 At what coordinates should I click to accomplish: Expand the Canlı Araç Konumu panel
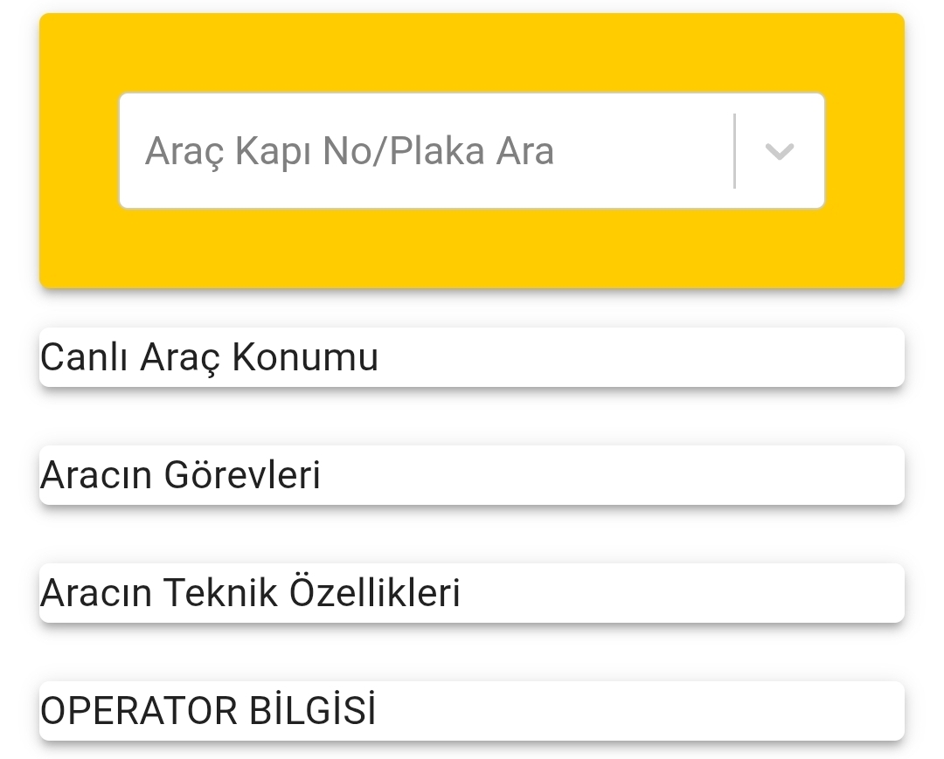472,357
